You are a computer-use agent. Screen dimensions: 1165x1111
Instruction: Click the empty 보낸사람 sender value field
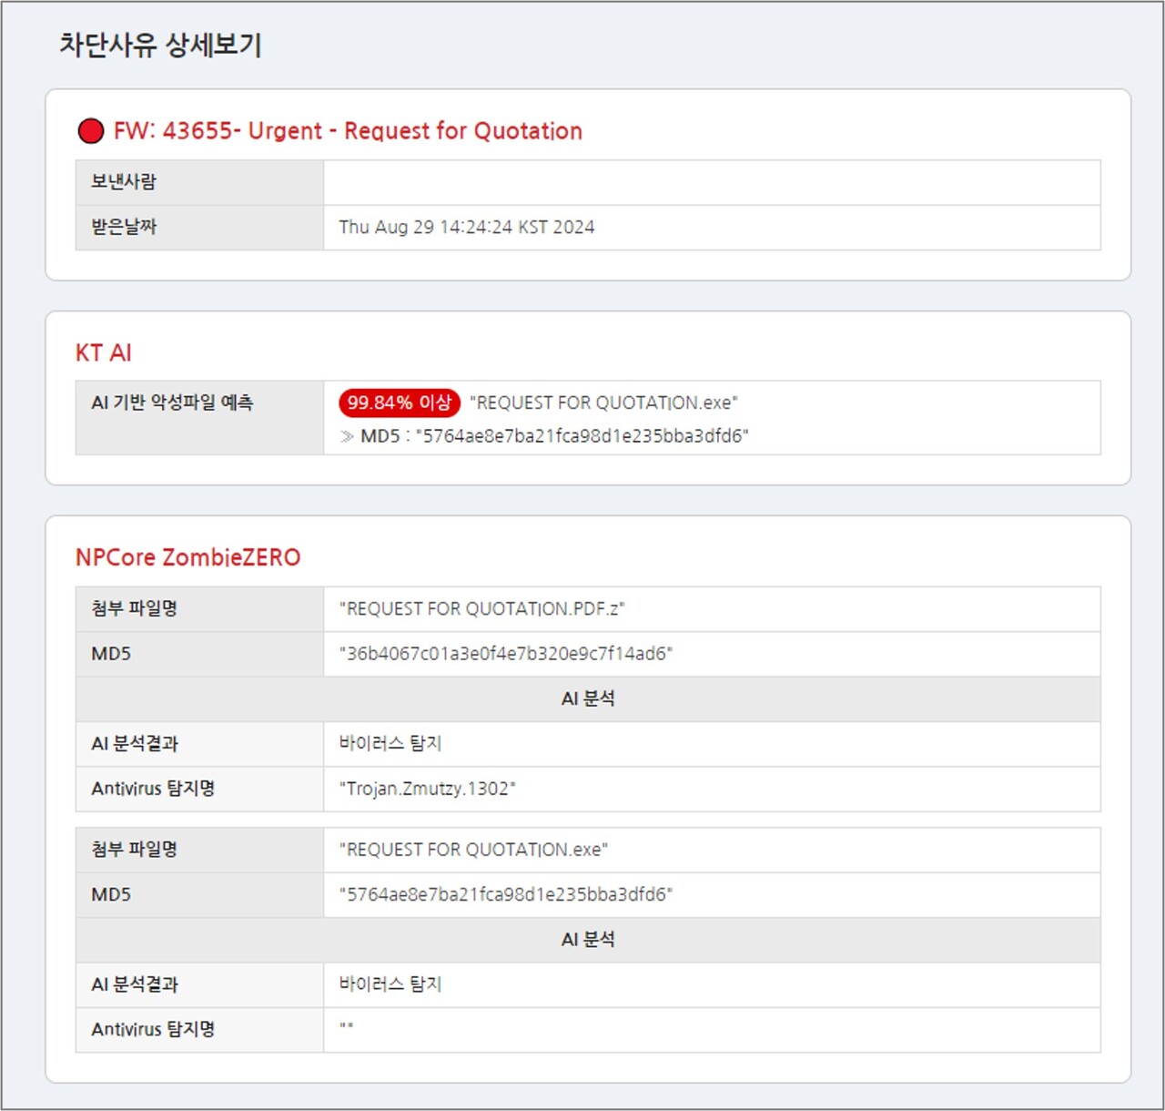pos(711,182)
